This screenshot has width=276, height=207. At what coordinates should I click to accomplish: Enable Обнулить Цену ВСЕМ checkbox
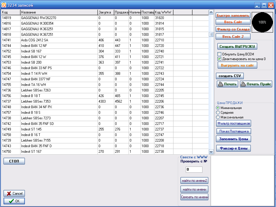click(219, 54)
